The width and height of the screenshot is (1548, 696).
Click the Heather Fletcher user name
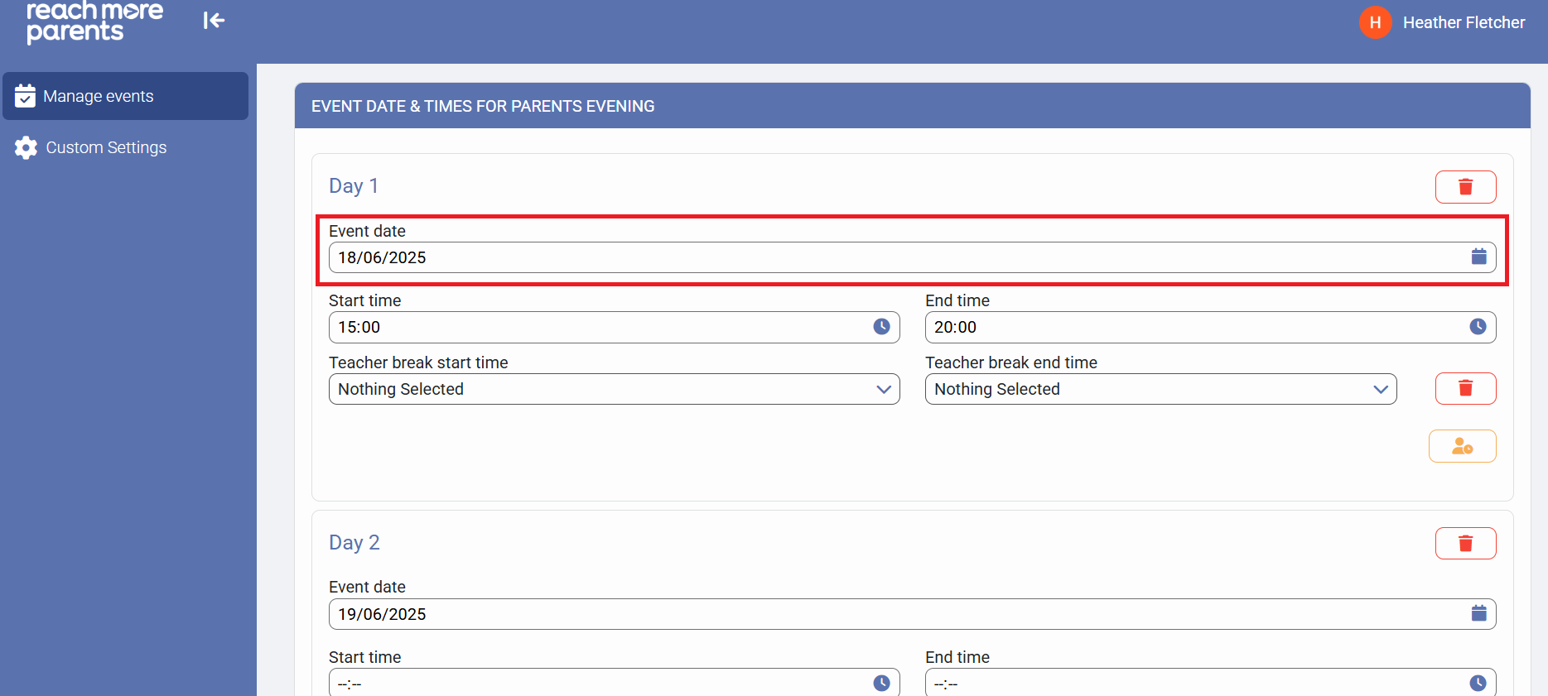coord(1464,22)
